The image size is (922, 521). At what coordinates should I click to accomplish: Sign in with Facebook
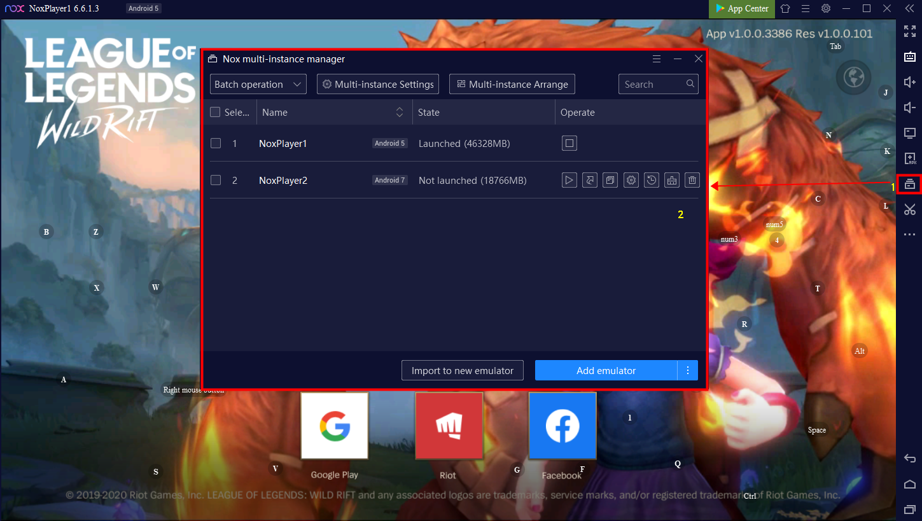tap(562, 426)
